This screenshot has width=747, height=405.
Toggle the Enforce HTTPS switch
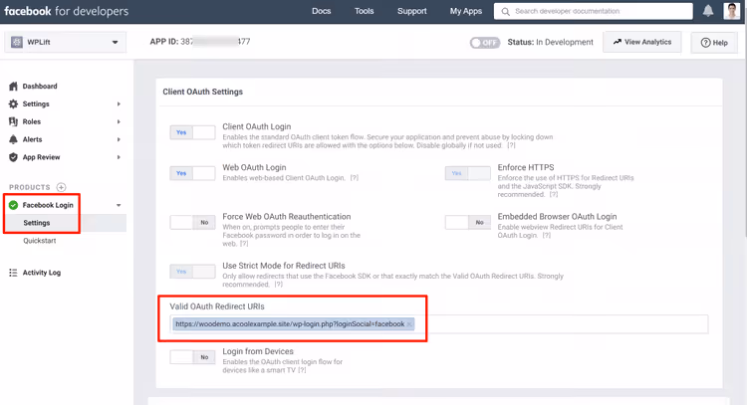(468, 173)
